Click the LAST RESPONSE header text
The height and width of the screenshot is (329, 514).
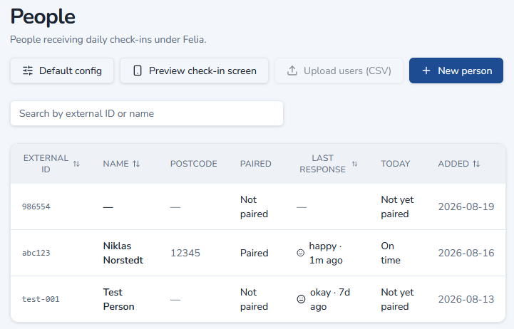coord(322,164)
